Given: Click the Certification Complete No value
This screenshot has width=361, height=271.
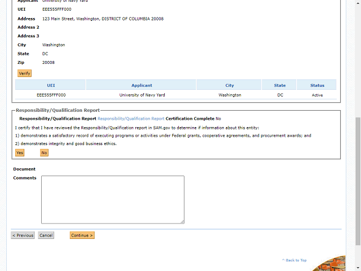Looking at the screenshot, I should 218,119.
